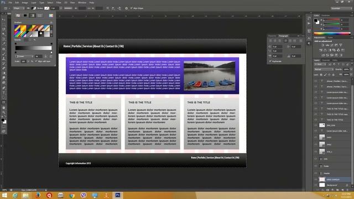
Task: Select the Lasso tool
Action: coord(4,29)
